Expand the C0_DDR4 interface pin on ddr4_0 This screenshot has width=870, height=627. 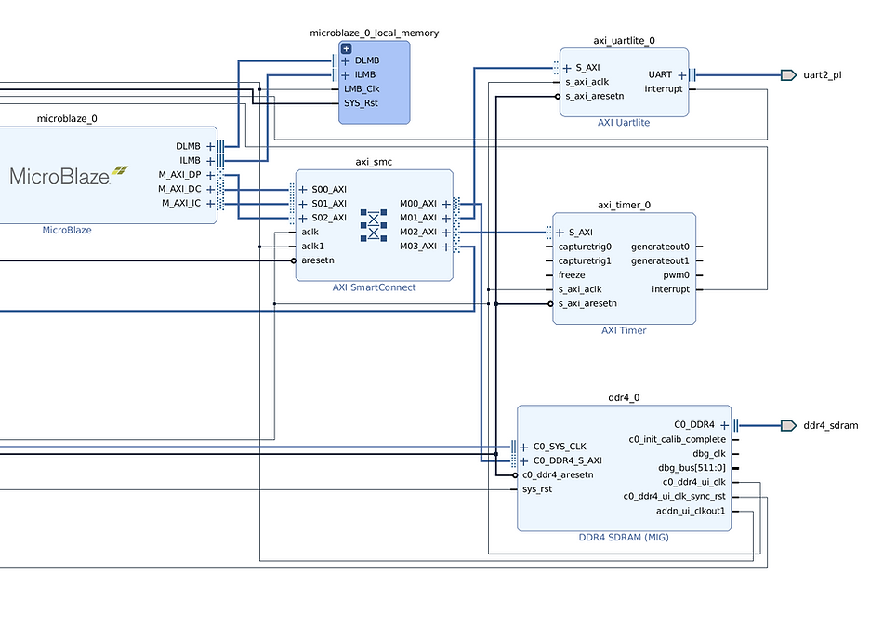(724, 425)
